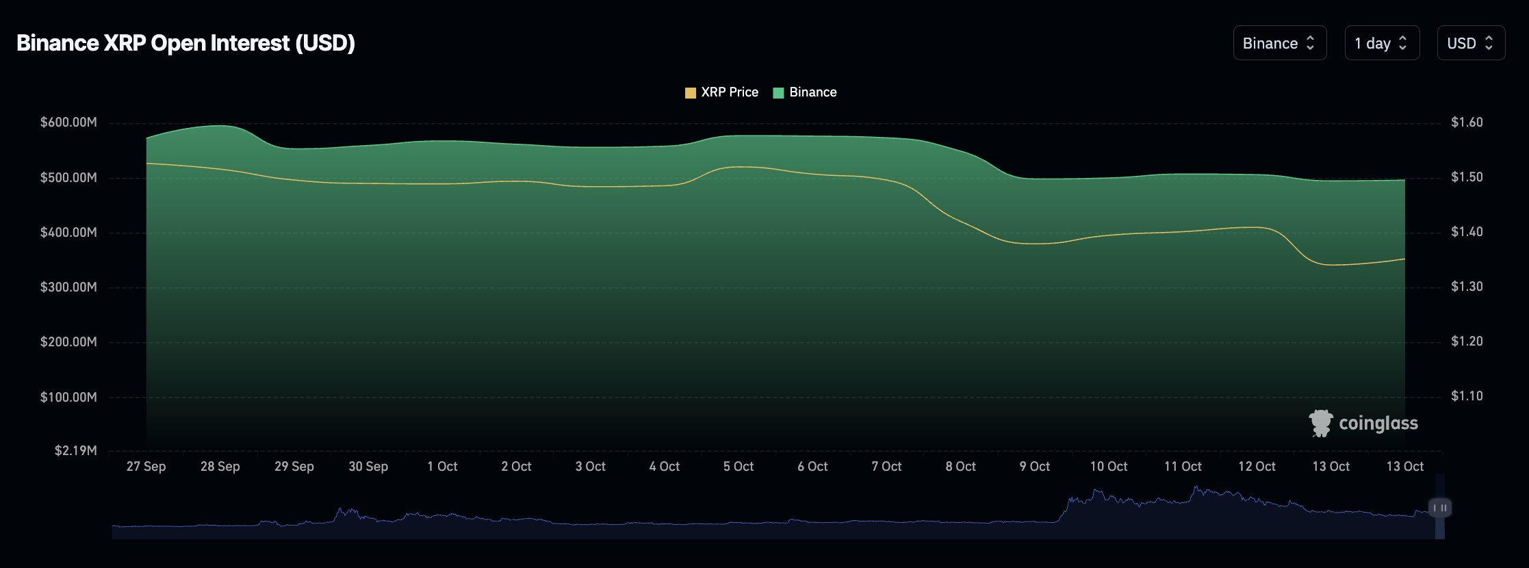The width and height of the screenshot is (1529, 568).
Task: Open the Binance exchange dropdown
Action: [1280, 43]
